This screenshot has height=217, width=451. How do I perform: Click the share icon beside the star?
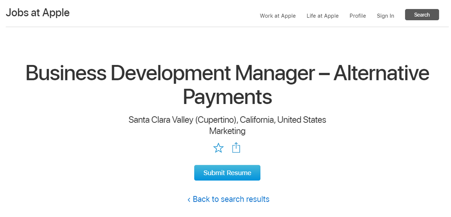(236, 148)
